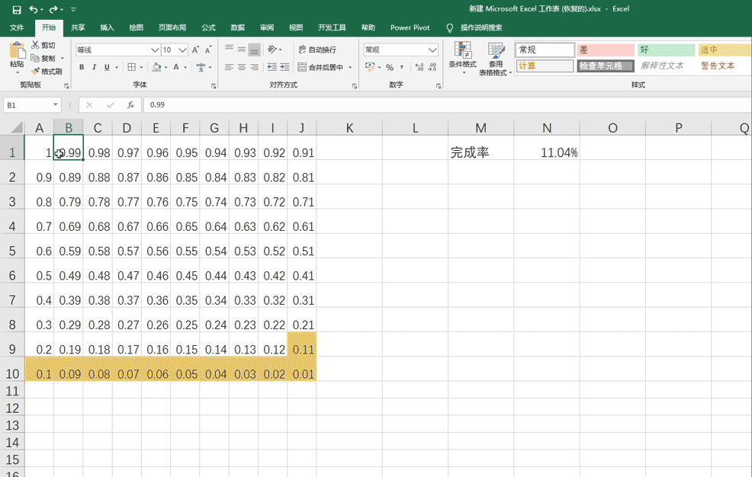Image resolution: width=752 pixels, height=477 pixels.
Task: Expand the Name Box dropdown
Action: pos(55,105)
